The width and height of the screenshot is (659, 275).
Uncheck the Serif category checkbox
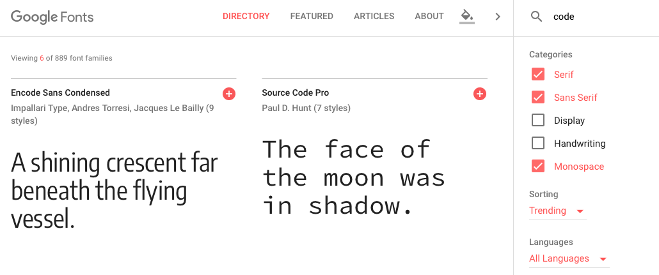(x=538, y=75)
